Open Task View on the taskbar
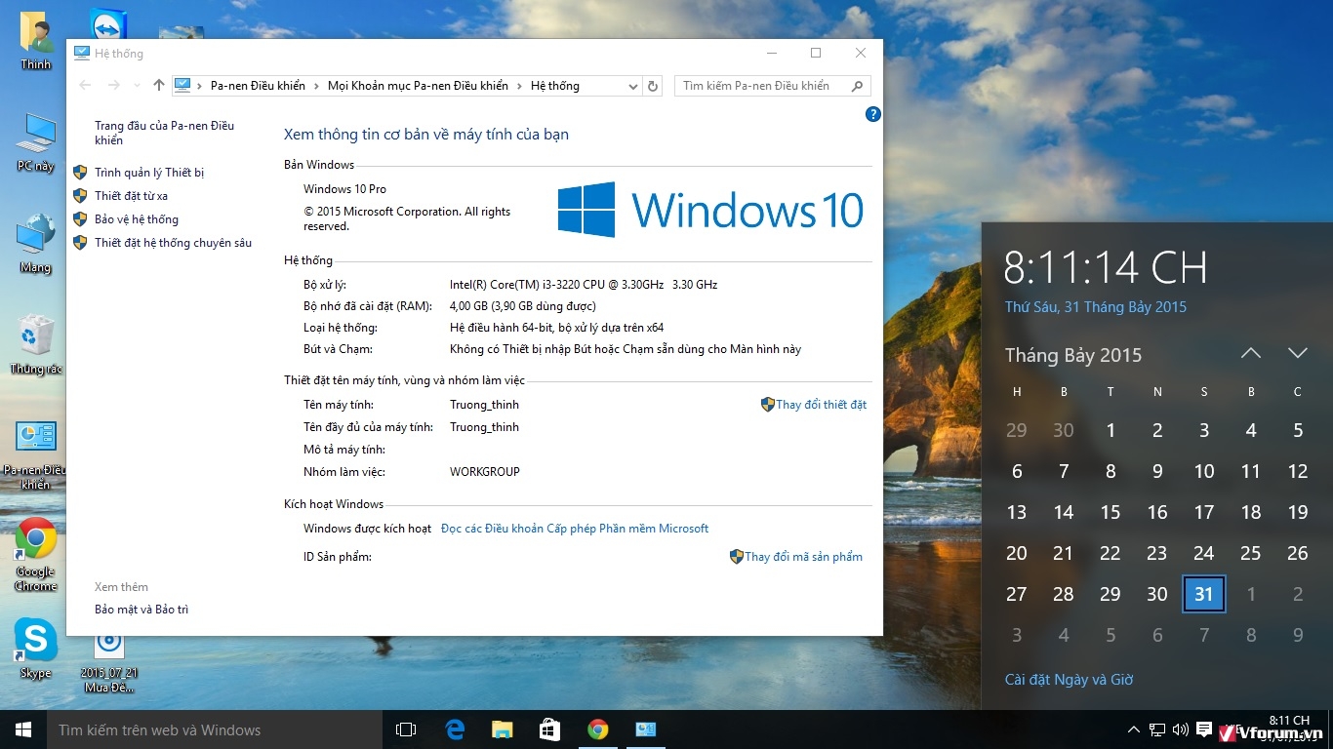The image size is (1333, 749). click(406, 729)
